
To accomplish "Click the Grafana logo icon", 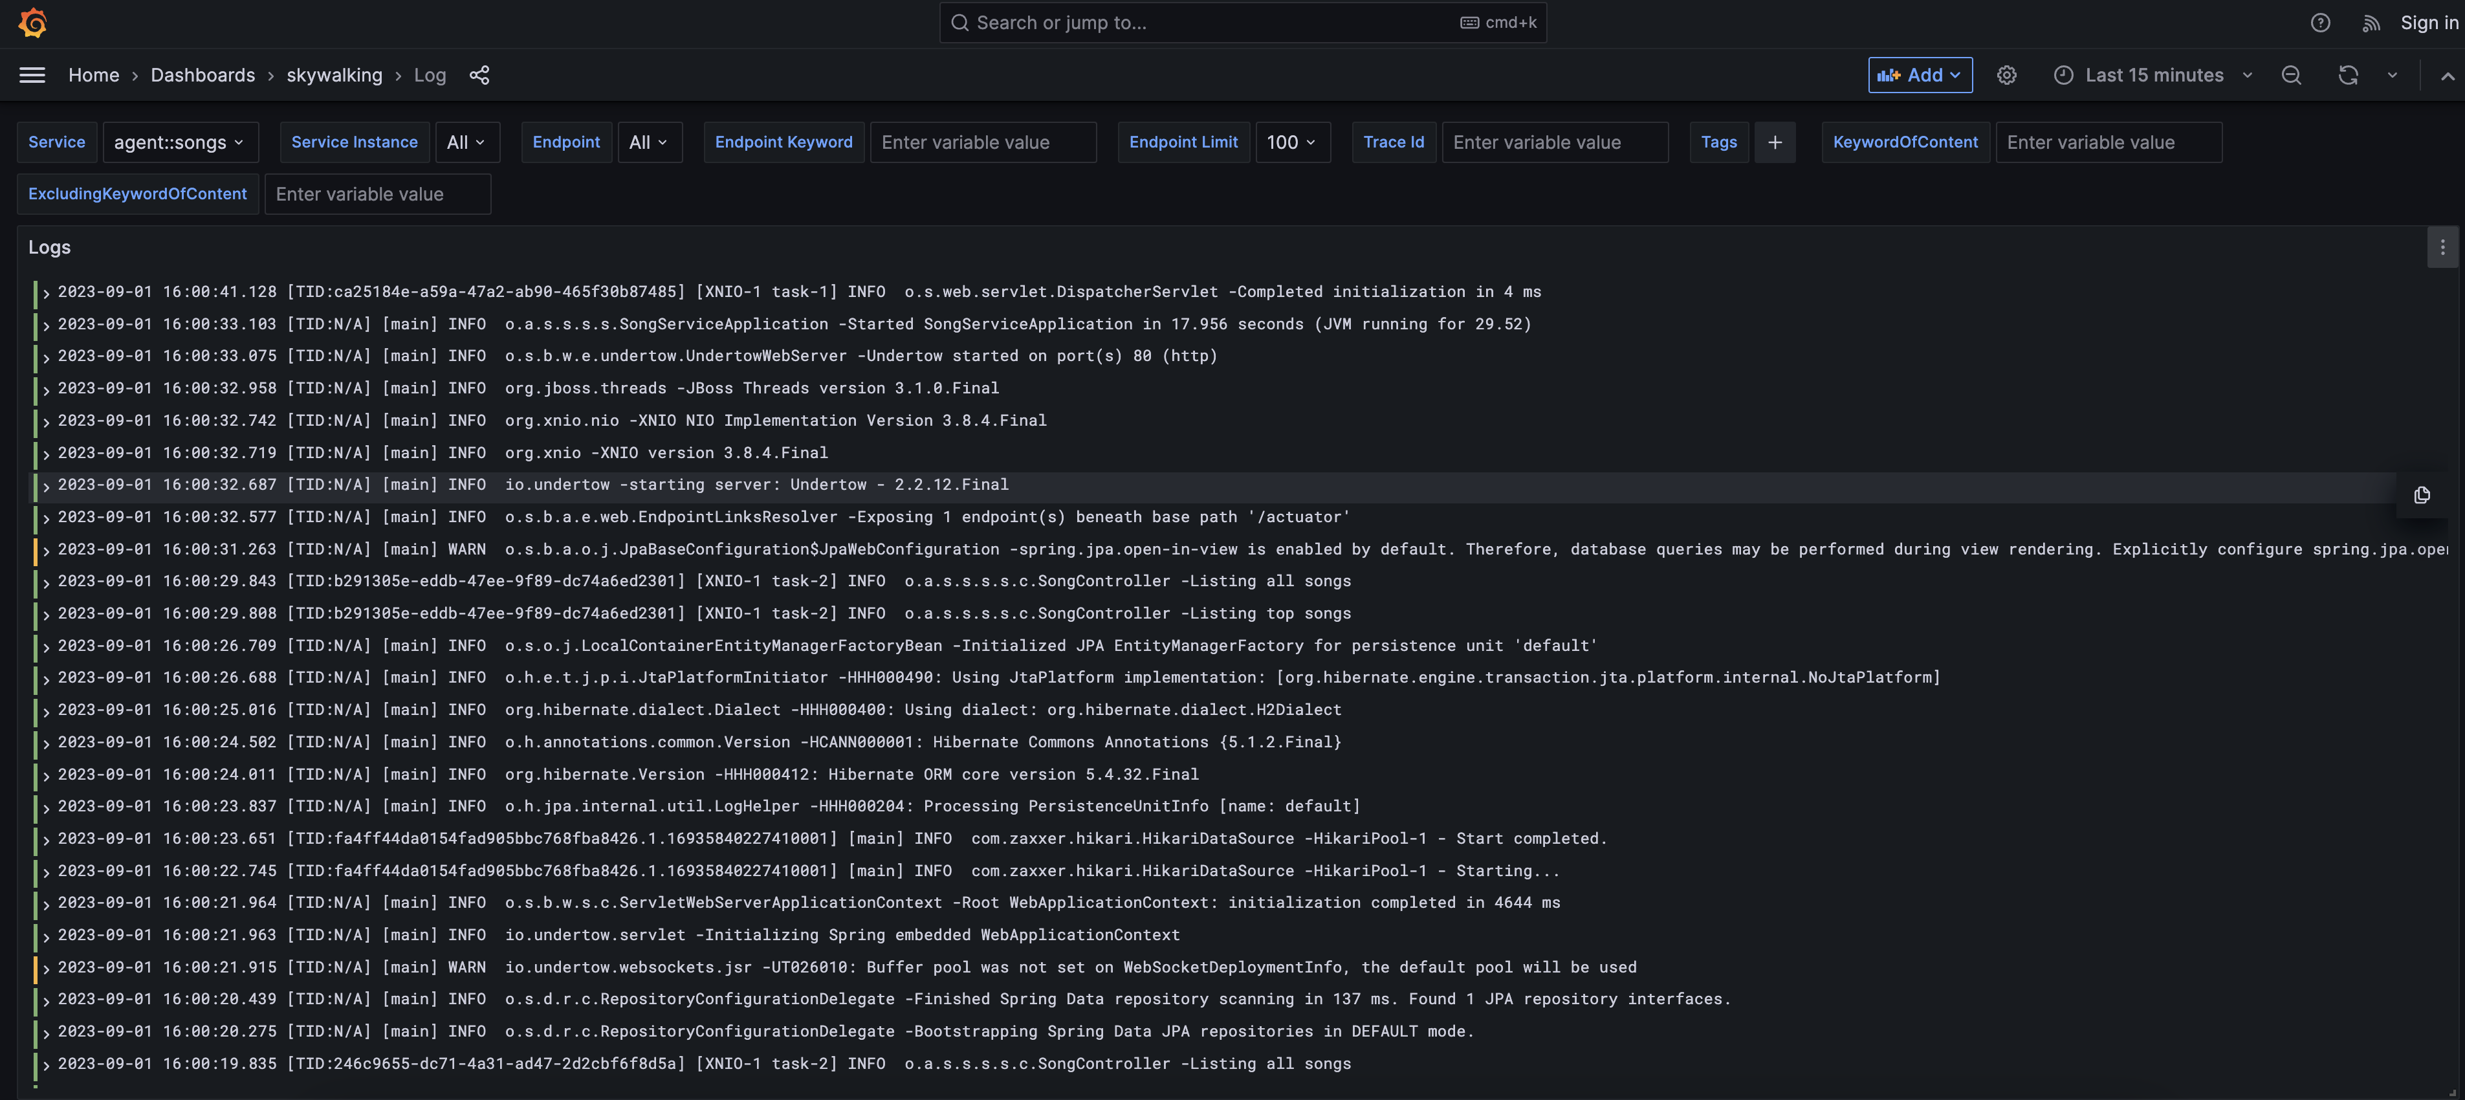I will pyautogui.click(x=32, y=22).
